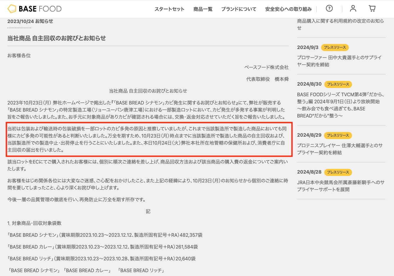Open 安全安心への取り組み menu item

point(288,9)
